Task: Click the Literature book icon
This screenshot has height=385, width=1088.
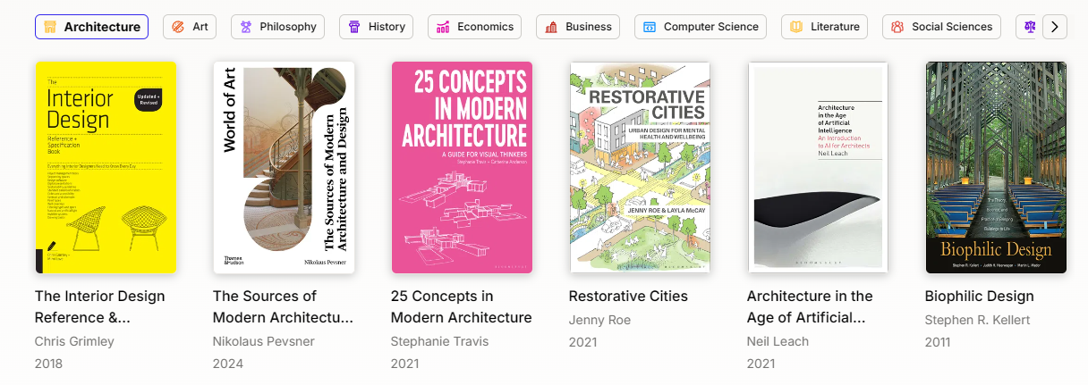Action: [796, 27]
